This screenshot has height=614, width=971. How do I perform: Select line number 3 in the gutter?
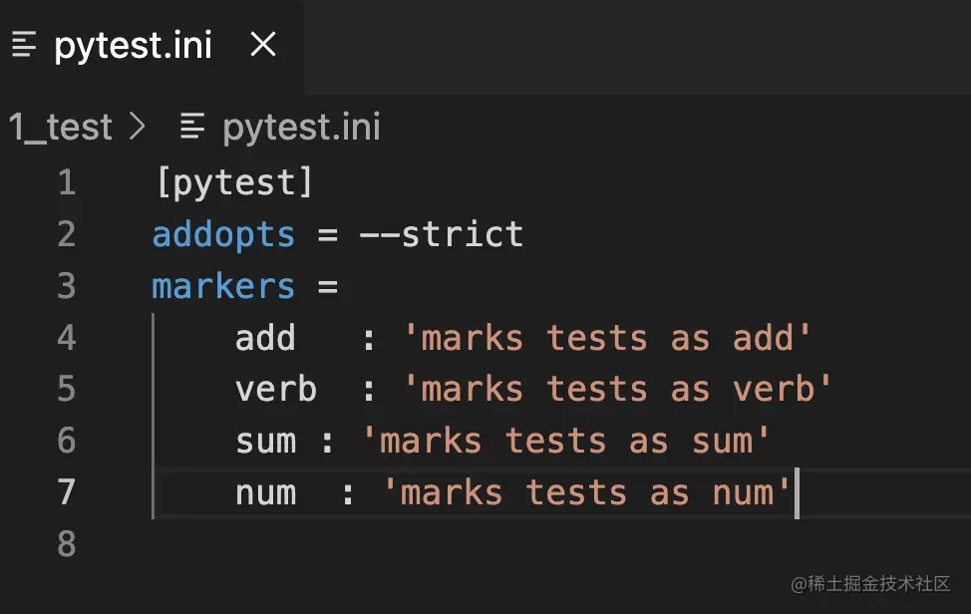pos(66,286)
